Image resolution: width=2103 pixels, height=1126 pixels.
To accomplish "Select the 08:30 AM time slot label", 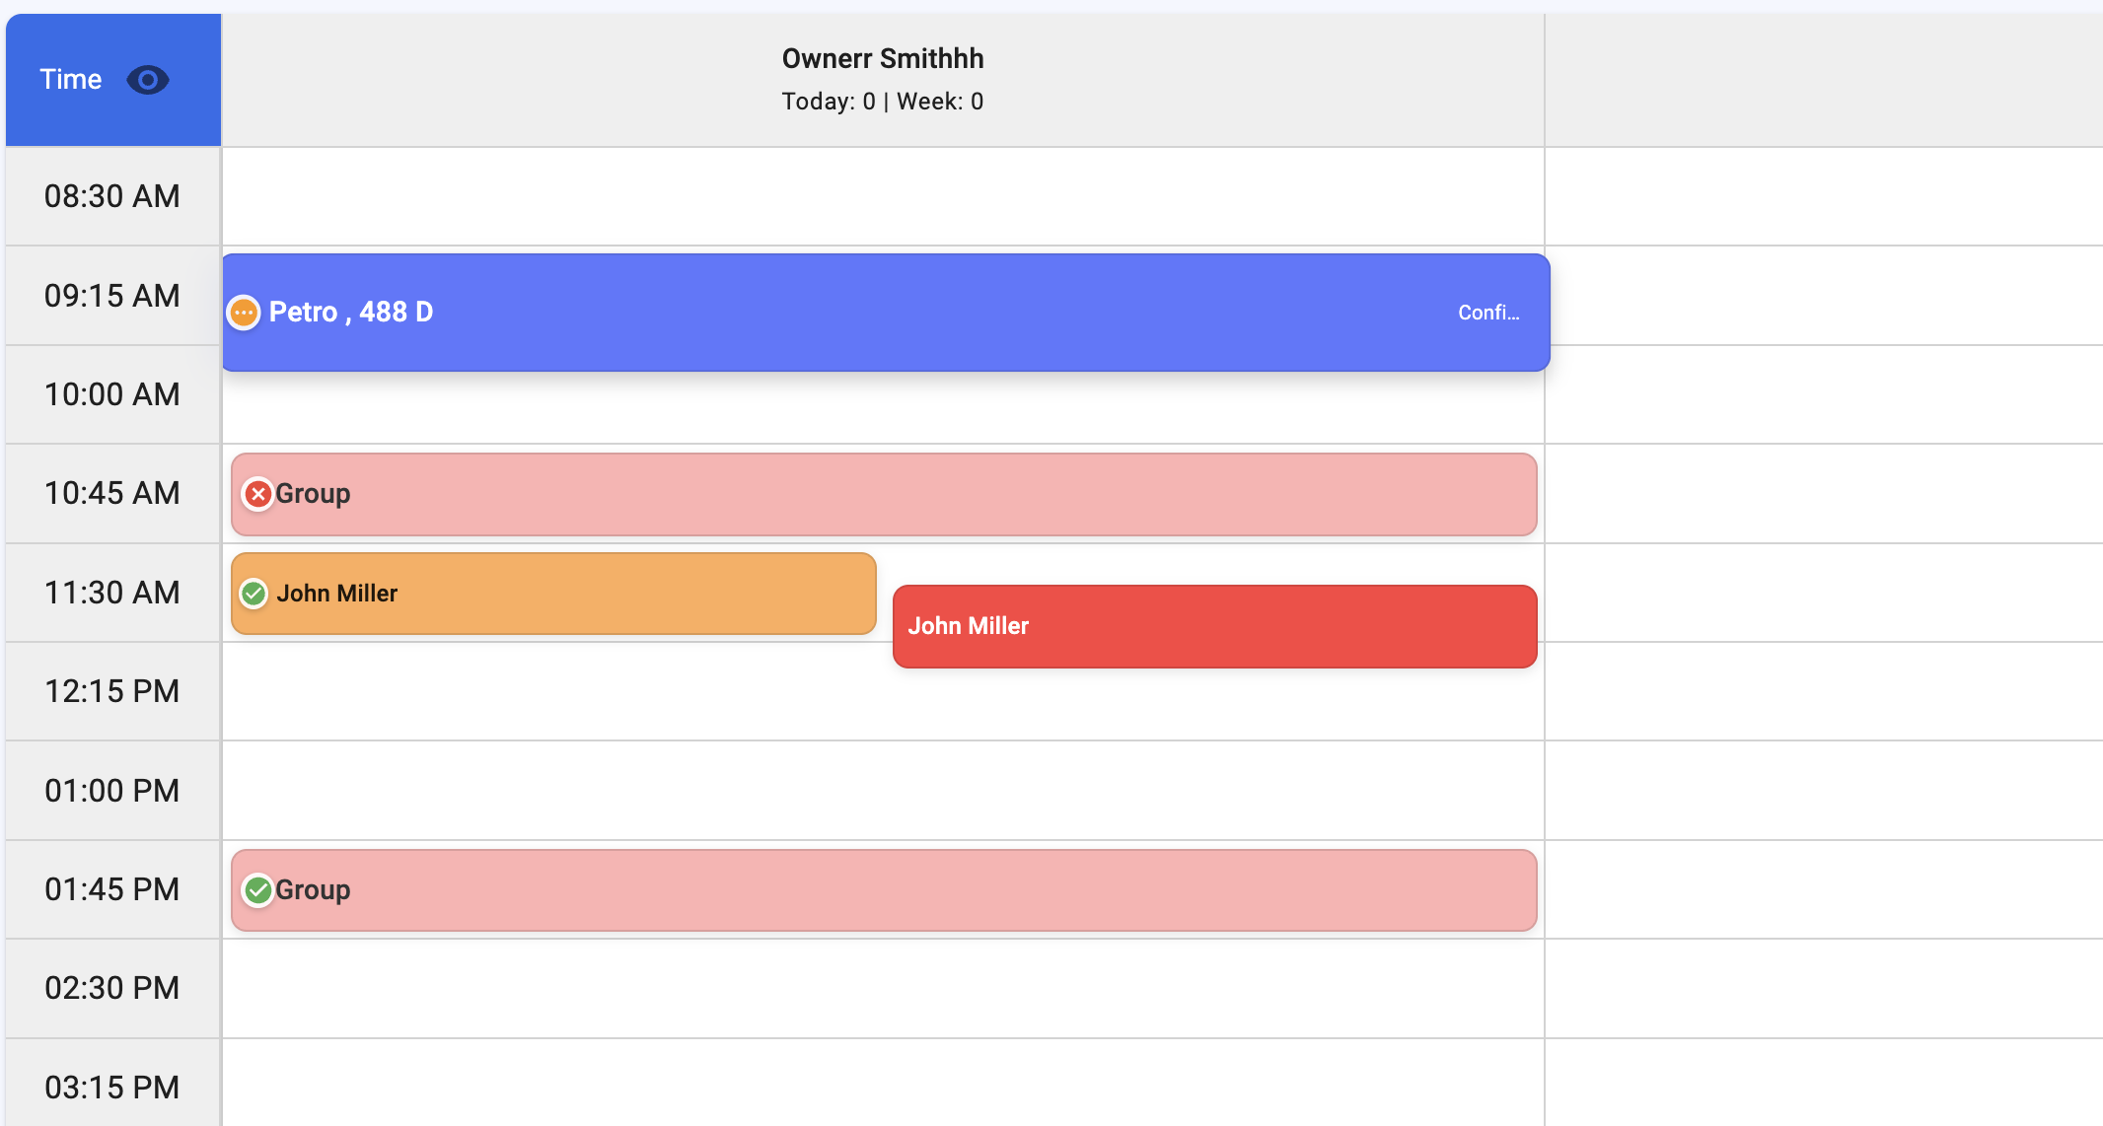I will click(x=112, y=196).
